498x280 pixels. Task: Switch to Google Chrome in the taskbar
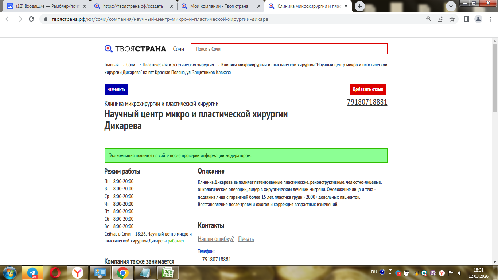click(122, 272)
